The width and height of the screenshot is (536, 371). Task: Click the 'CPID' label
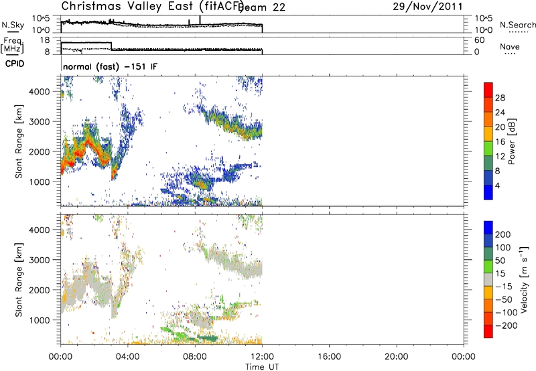point(15,64)
